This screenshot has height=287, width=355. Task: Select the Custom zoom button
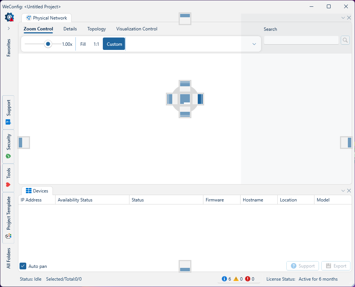[114, 44]
